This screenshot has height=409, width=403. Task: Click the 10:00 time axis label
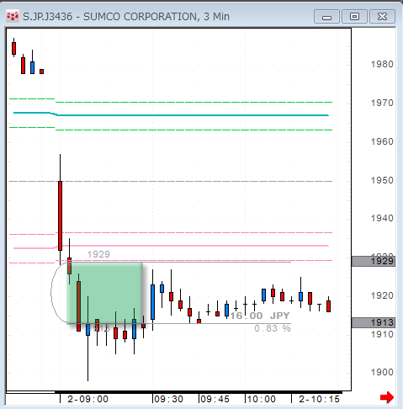coord(262,399)
